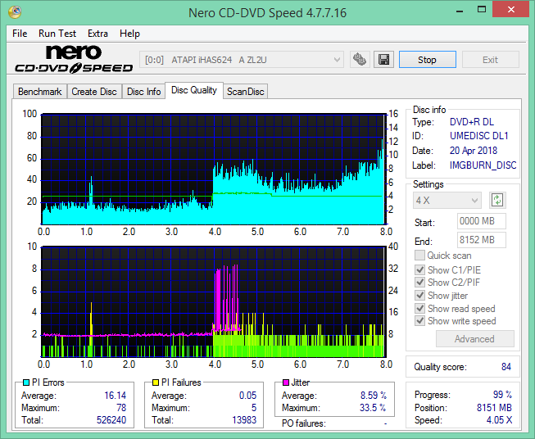The height and width of the screenshot is (439, 535).
Task: Click the drive options tools icon
Action: pyautogui.click(x=360, y=60)
